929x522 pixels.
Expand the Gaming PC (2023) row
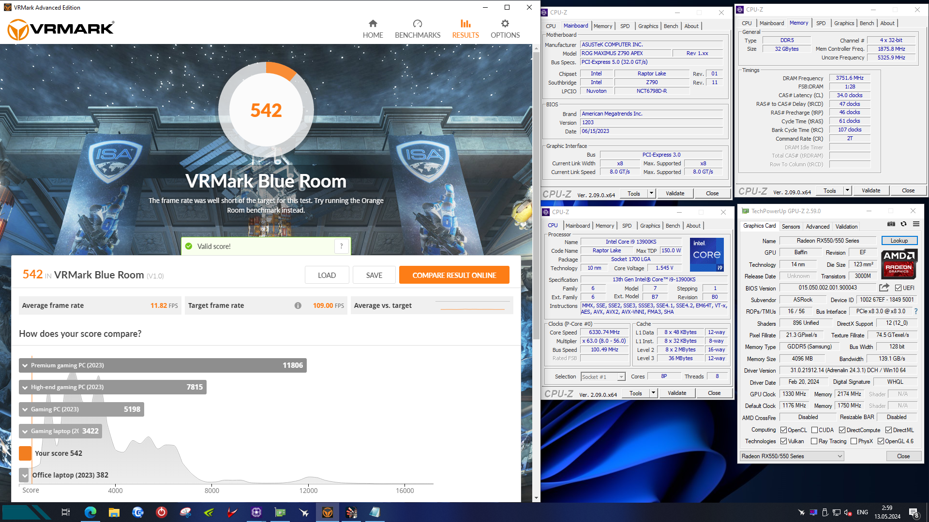[x=81, y=409]
